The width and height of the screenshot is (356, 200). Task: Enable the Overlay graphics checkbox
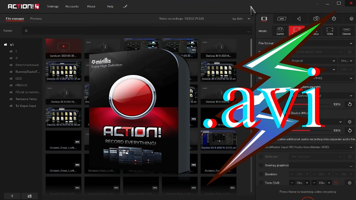coord(261,165)
